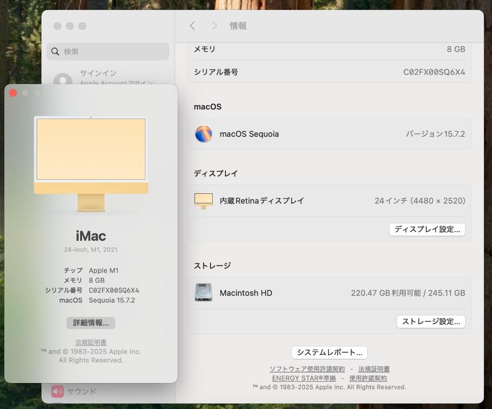Click the シリアル番号 label in the Settings window
492x409 pixels.
click(216, 72)
